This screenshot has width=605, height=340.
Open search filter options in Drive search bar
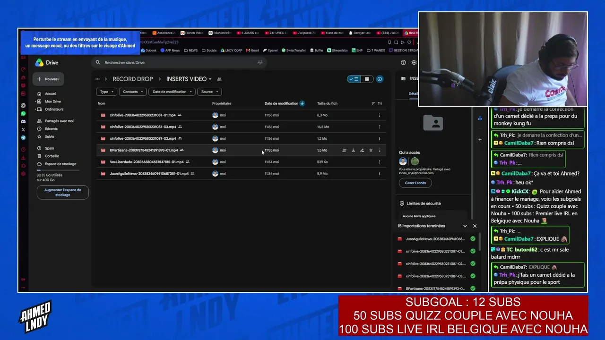260,62
